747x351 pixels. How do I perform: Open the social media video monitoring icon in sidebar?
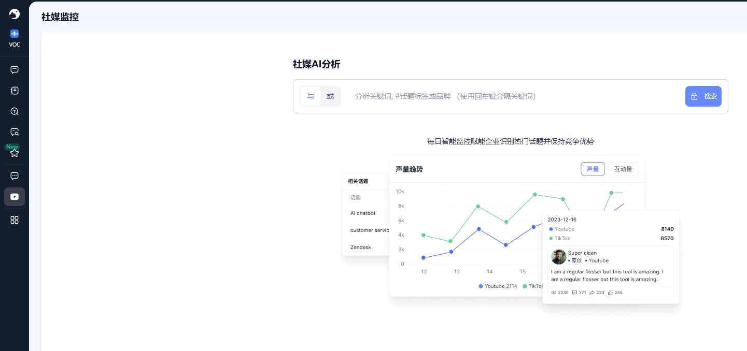tap(15, 197)
